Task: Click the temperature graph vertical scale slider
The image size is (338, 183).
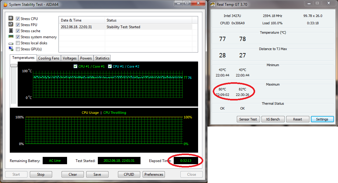Action: click(x=14, y=66)
